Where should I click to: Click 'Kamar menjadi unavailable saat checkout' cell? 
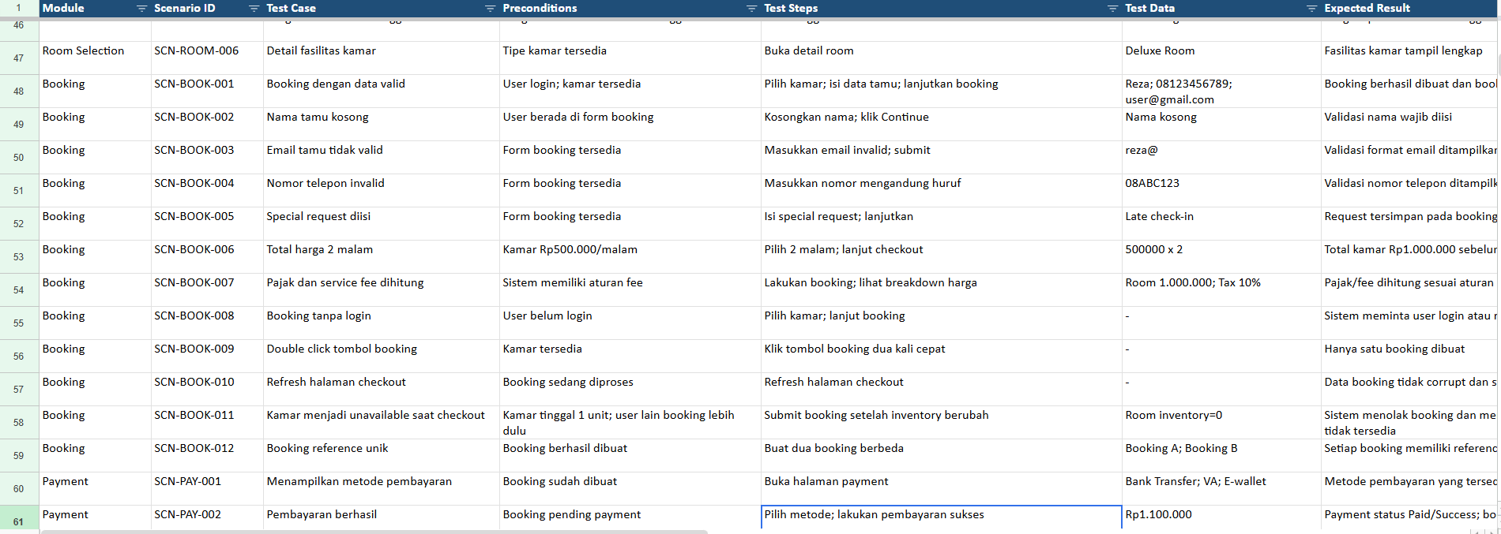click(x=382, y=423)
